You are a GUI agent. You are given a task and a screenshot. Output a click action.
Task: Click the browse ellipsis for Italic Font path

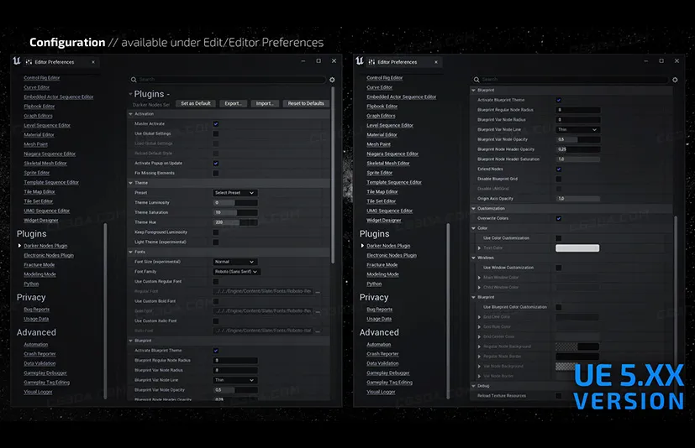[x=318, y=331]
